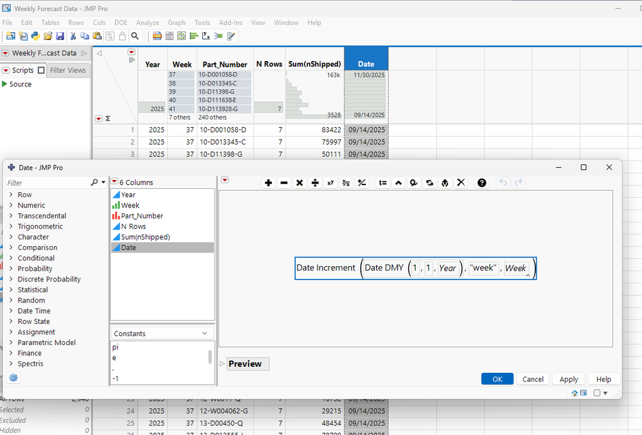
Task: Click the add (plus) operator icon
Action: click(269, 183)
